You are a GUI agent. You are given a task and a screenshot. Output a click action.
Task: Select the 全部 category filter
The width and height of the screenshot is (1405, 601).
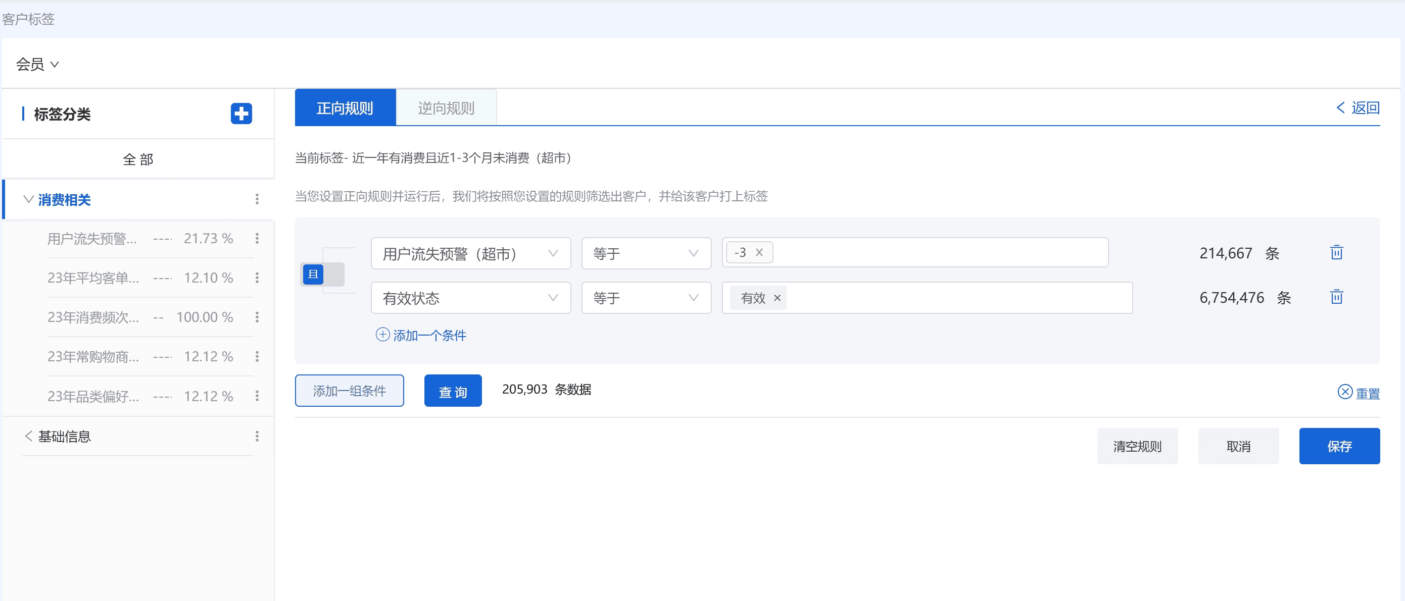coord(138,159)
